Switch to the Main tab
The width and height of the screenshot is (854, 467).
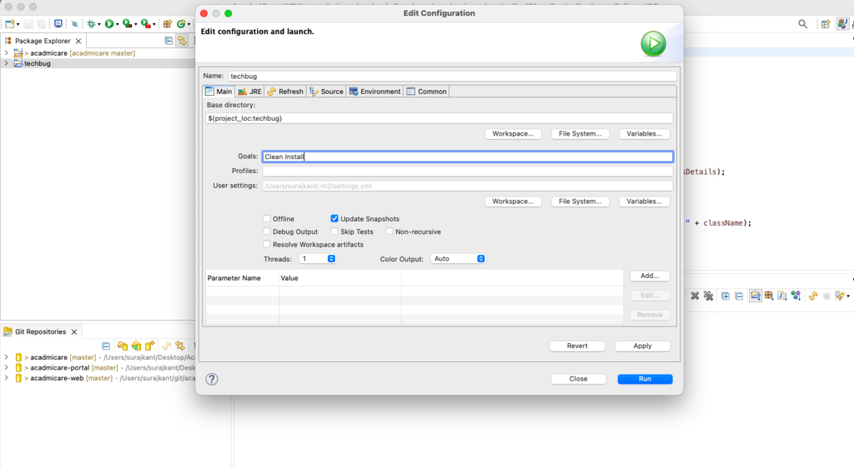219,92
